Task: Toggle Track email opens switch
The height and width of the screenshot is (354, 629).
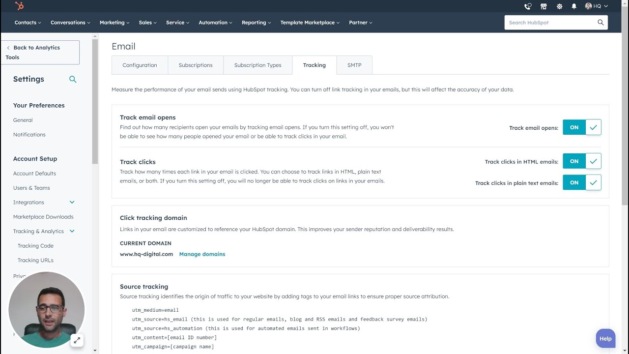Action: 582,127
